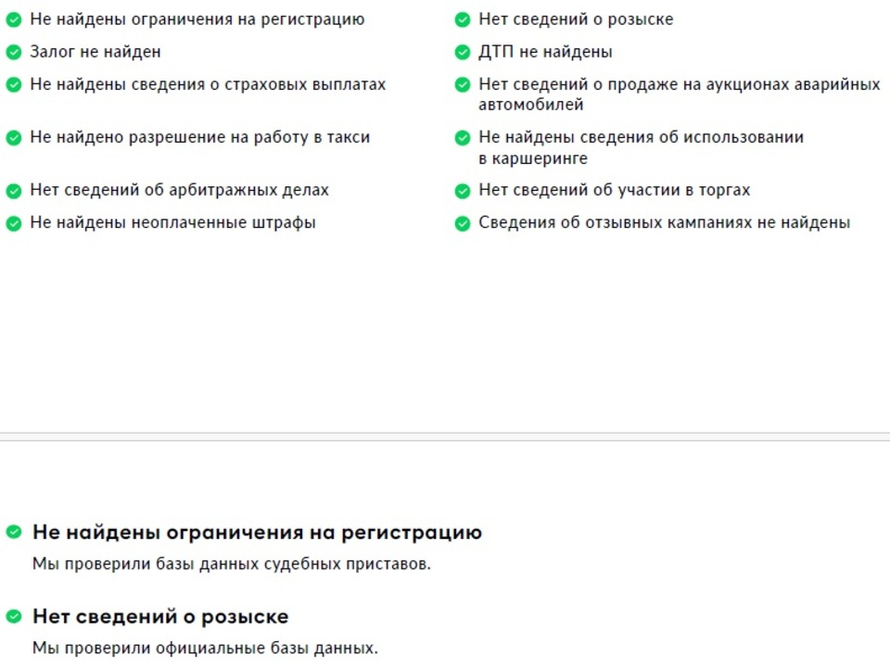Screen dimensions: 890x667
Task: Select 'Нет сведений о розыске' in summary list
Action: (x=576, y=19)
